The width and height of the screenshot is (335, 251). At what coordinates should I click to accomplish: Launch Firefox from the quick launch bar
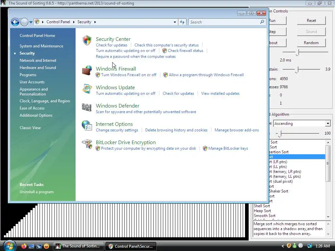(x=24, y=246)
